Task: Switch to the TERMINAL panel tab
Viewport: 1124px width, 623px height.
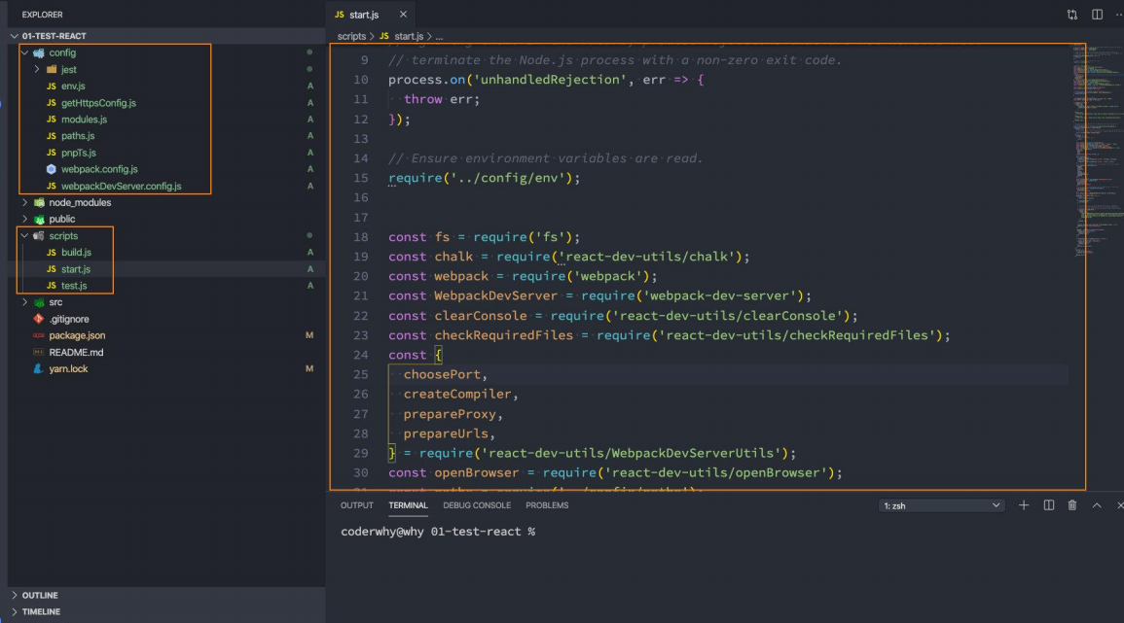Action: coord(408,505)
